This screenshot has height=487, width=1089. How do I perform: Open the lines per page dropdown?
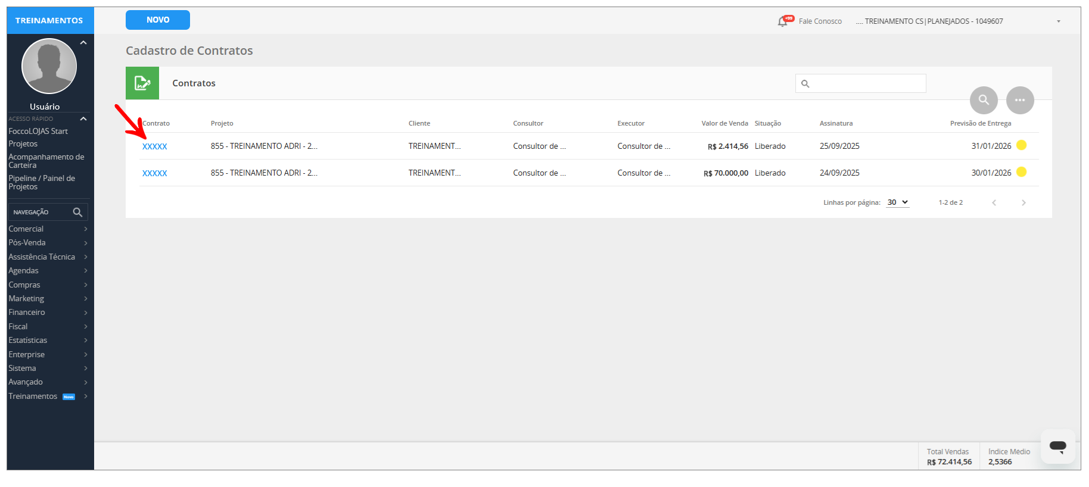897,202
